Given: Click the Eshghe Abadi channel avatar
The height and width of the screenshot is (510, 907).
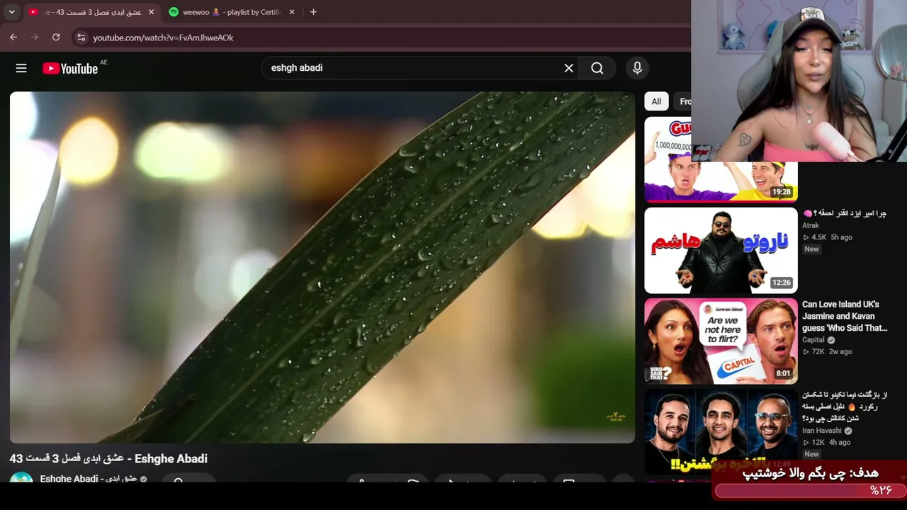Looking at the screenshot, I should pos(21,478).
